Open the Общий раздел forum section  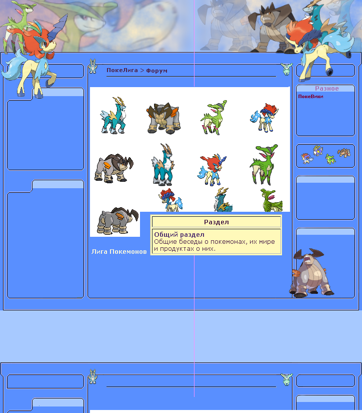(x=179, y=234)
